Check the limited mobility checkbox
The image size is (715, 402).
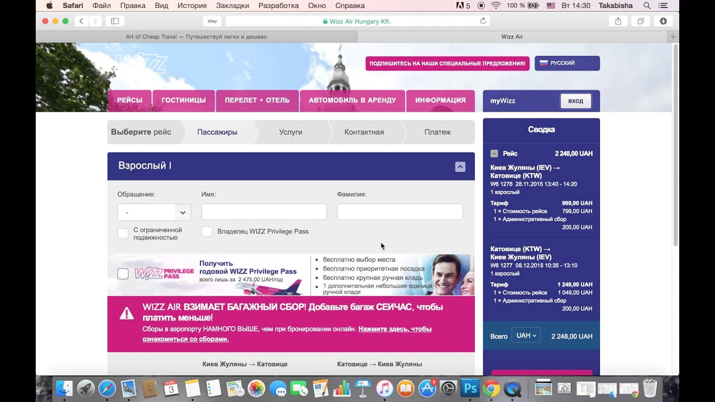tap(123, 233)
